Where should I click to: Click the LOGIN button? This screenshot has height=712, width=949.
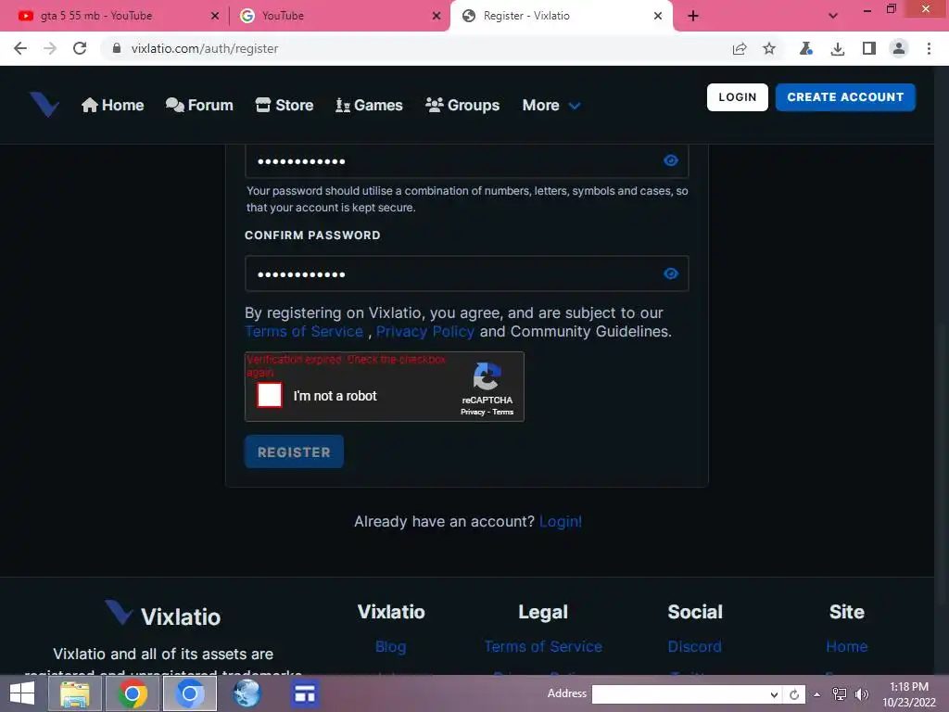coord(737,97)
